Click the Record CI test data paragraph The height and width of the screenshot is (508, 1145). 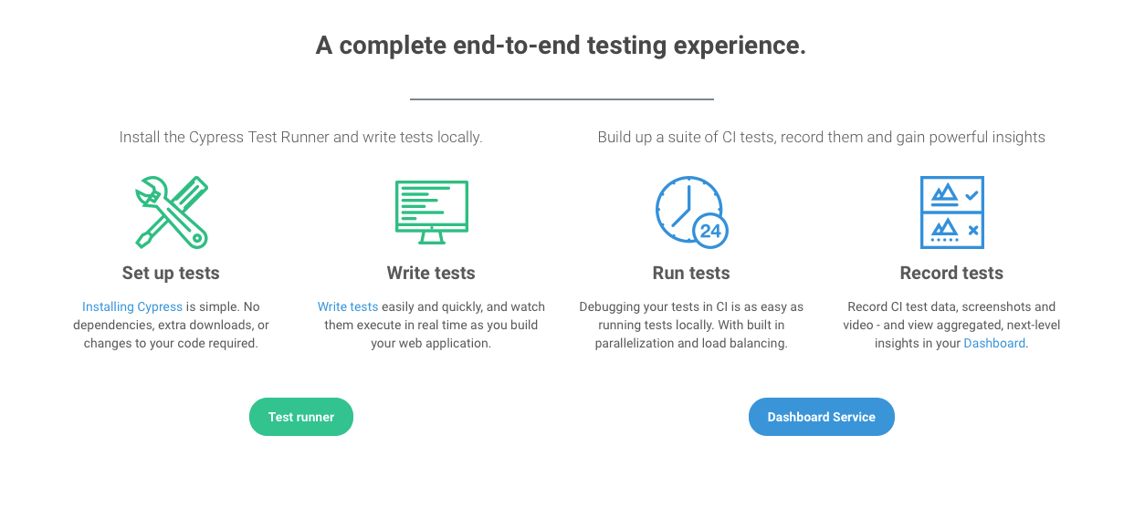click(x=951, y=326)
